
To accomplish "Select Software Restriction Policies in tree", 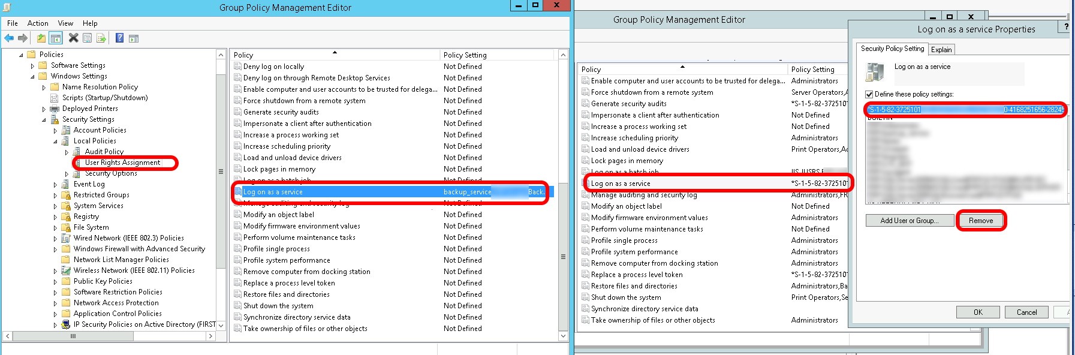I will pyautogui.click(x=118, y=292).
